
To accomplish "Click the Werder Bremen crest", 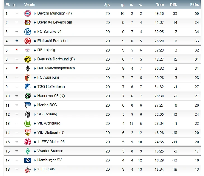I will click(x=28, y=151).
